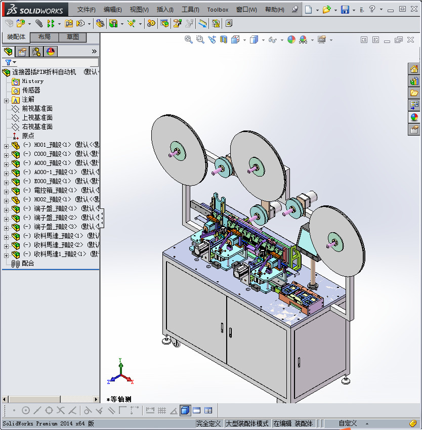
Task: Open the FeatureManager design tree tab
Action: (x=8, y=51)
